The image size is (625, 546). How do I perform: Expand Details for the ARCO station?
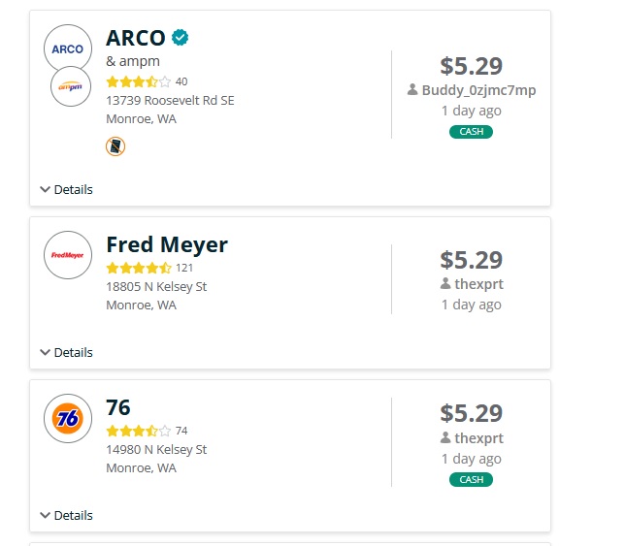coord(67,189)
